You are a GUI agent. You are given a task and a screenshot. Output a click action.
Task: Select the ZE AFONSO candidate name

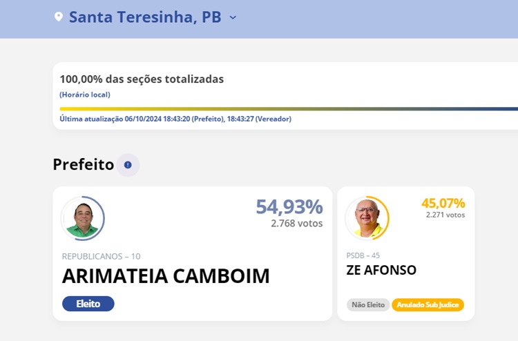381,270
